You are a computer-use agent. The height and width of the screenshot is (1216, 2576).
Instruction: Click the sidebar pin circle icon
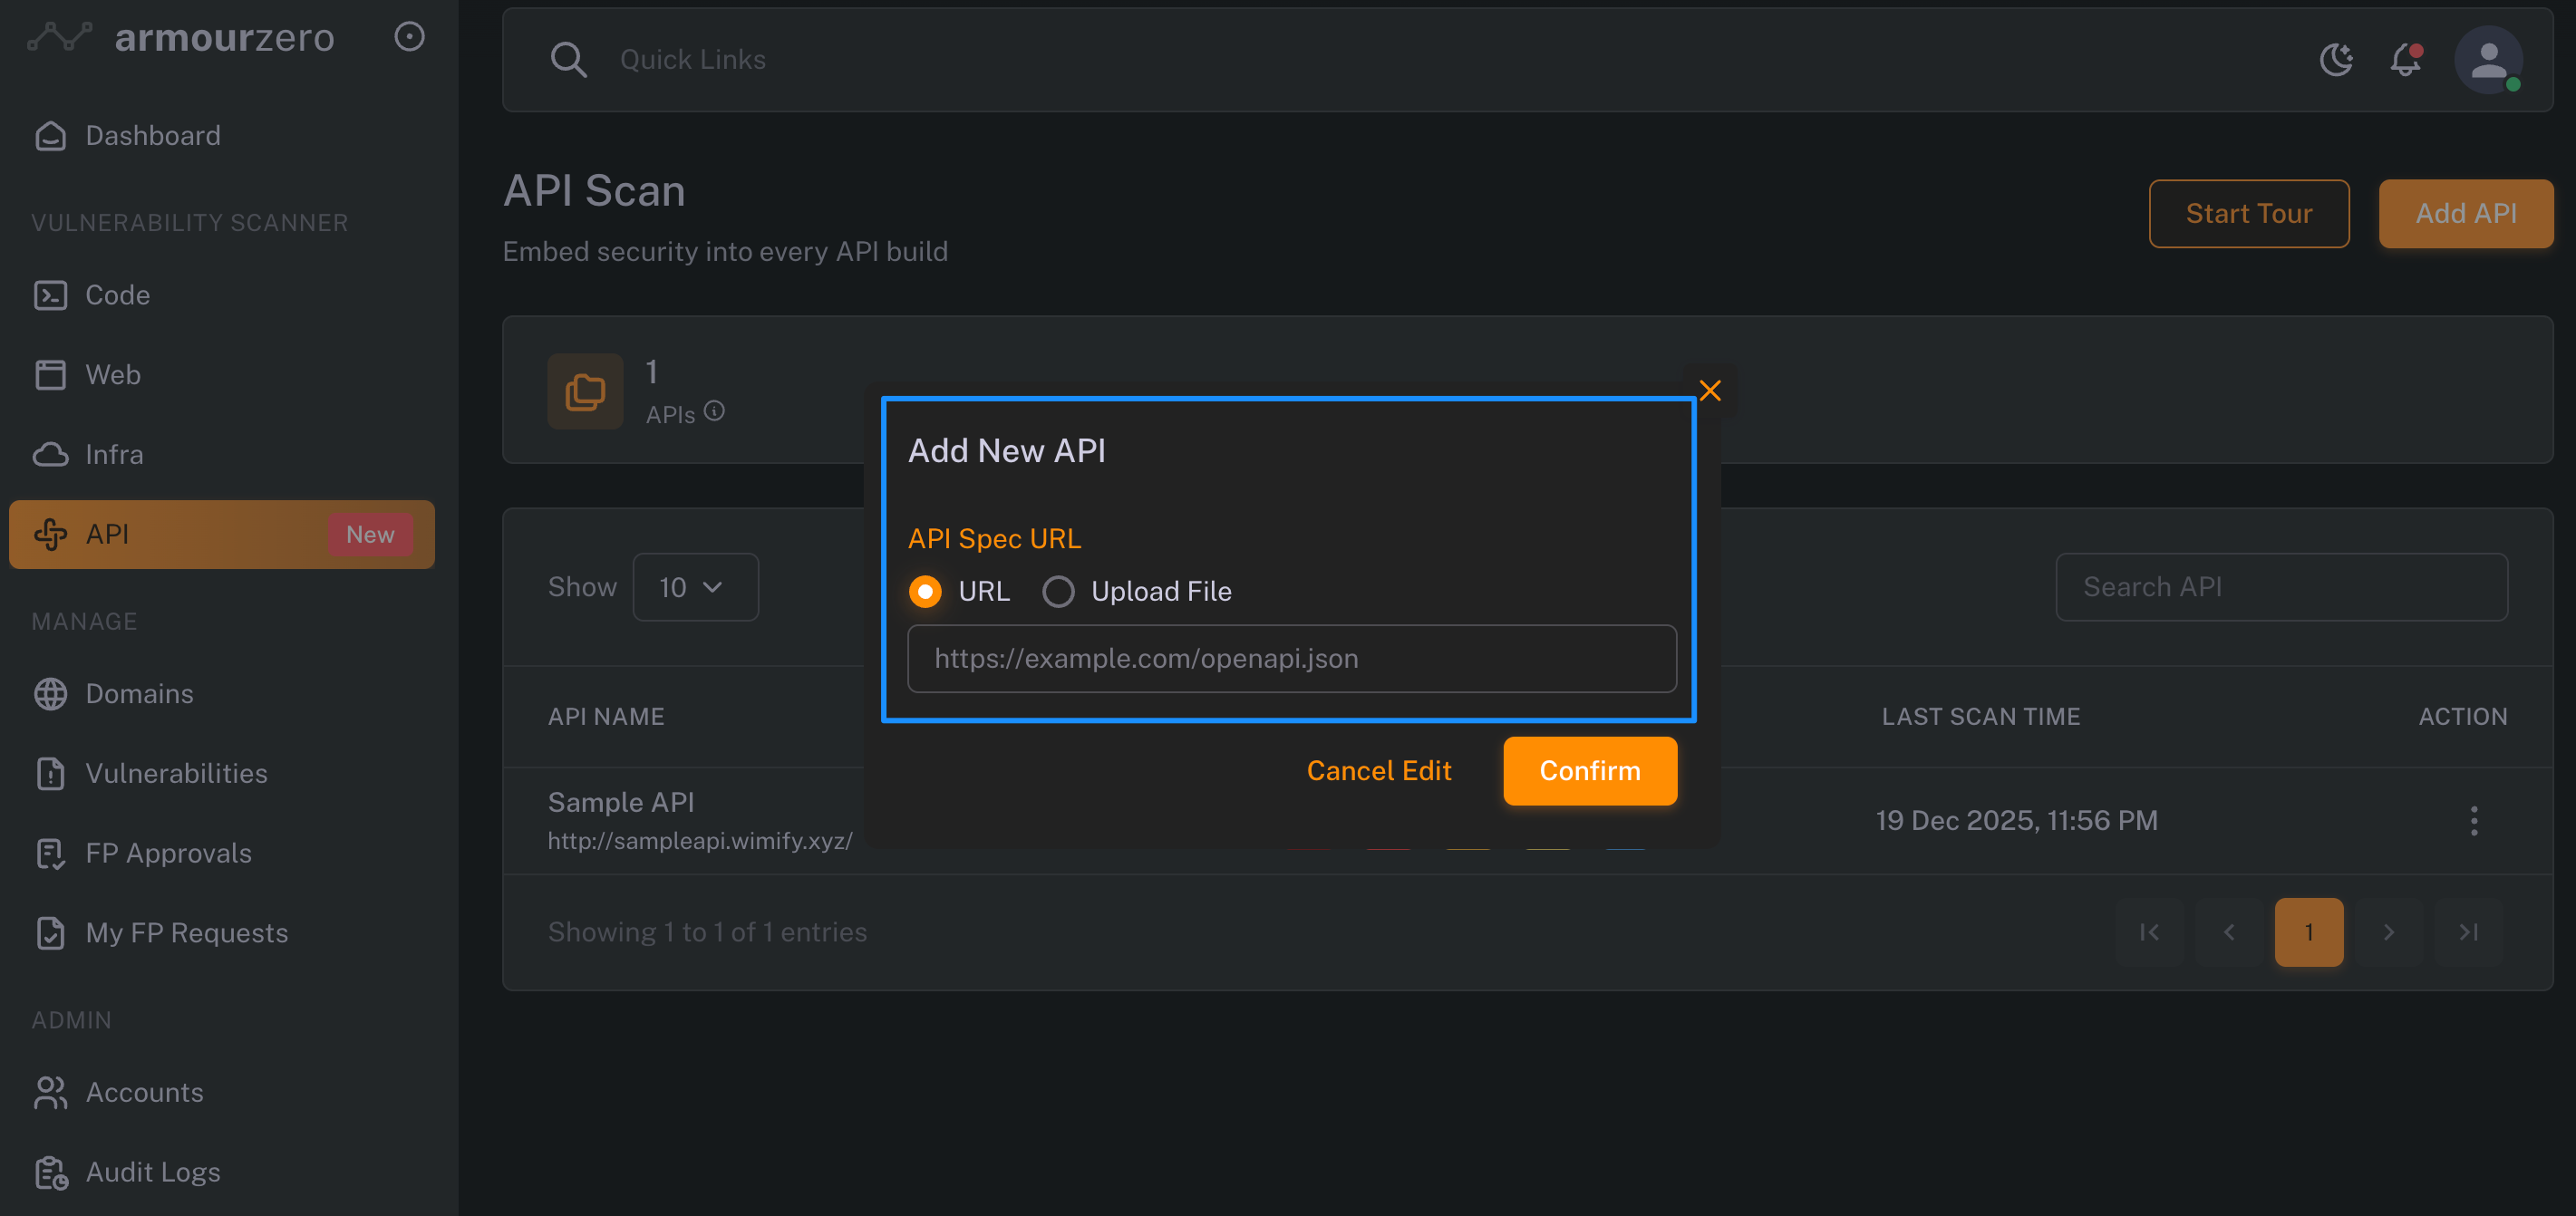coord(409,37)
